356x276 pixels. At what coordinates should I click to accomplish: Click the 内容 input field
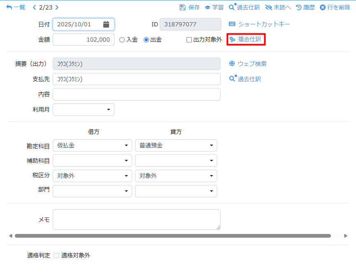(137, 94)
